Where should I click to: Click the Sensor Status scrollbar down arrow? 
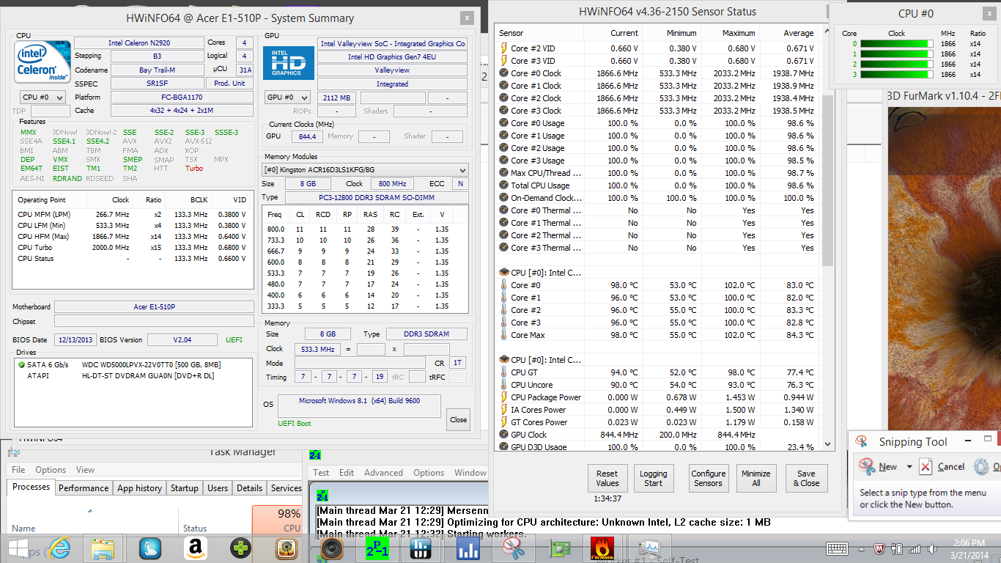pyautogui.click(x=828, y=444)
